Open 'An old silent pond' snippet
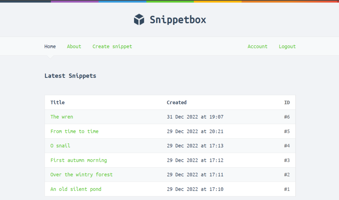 [76, 189]
